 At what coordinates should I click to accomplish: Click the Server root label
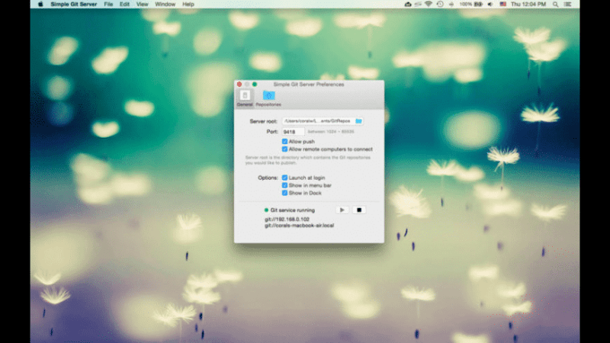[x=263, y=121]
